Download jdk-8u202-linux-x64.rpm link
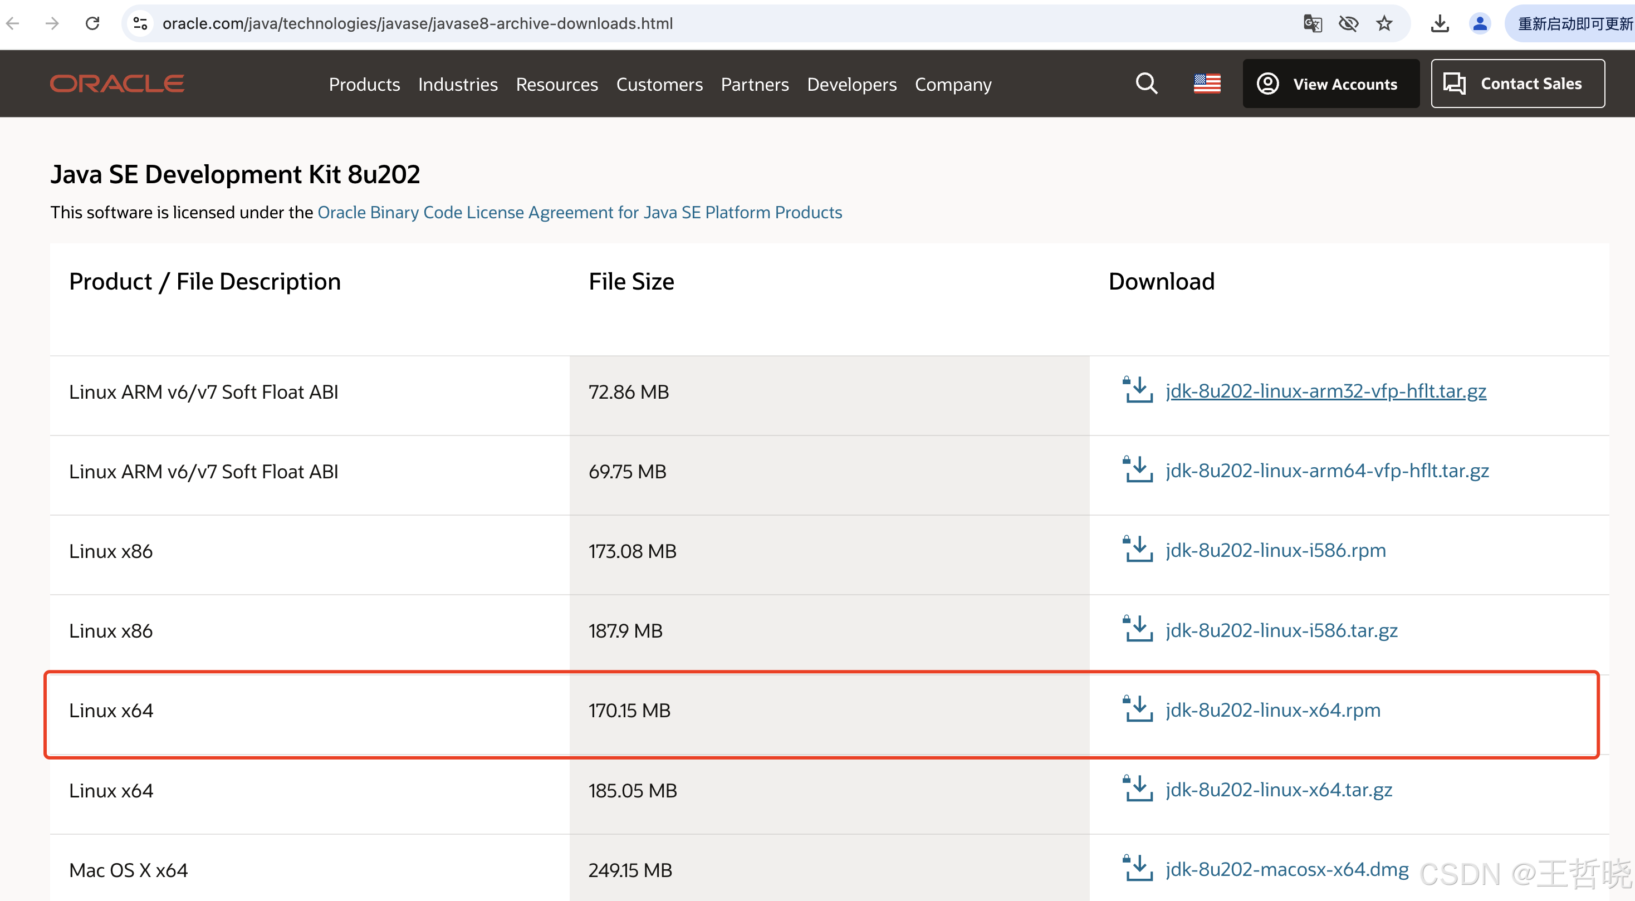Viewport: 1635px width, 901px height. (1272, 710)
